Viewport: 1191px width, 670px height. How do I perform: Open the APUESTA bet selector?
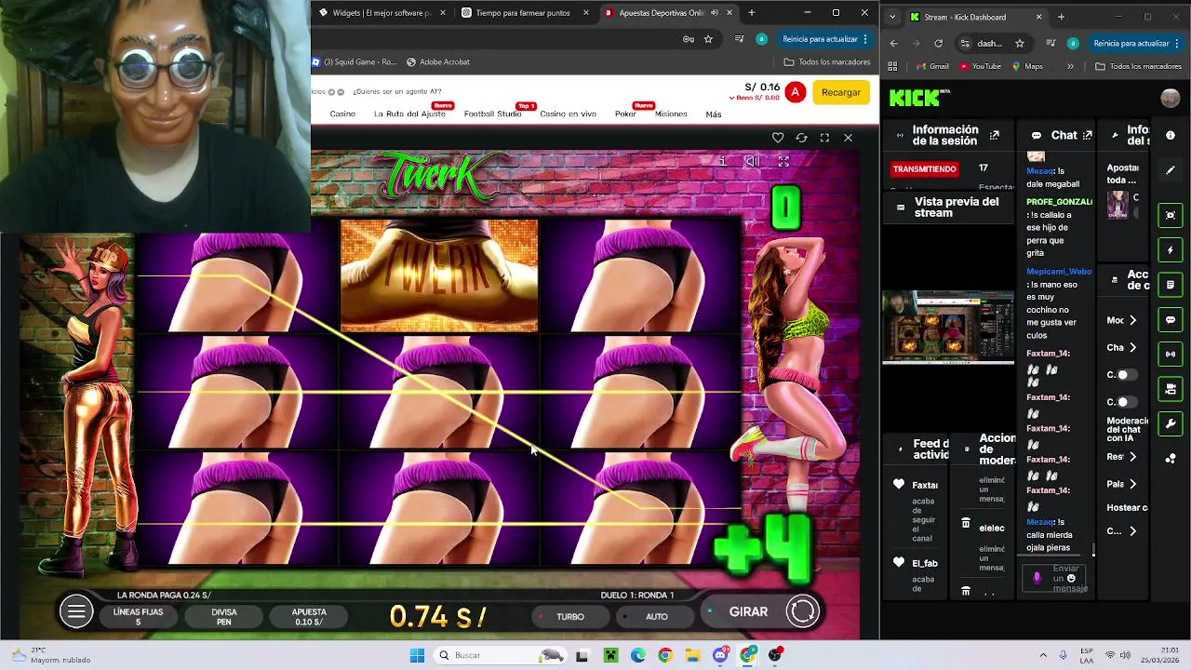click(309, 617)
